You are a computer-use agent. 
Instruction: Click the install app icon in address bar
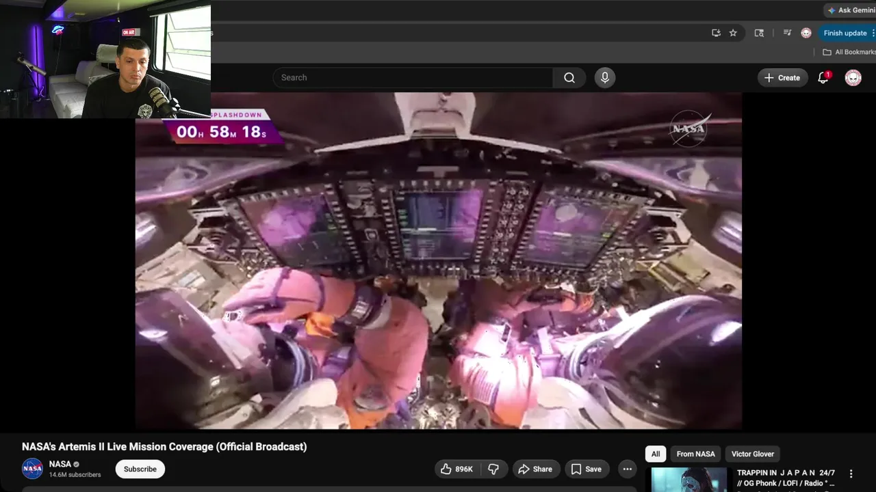716,33
